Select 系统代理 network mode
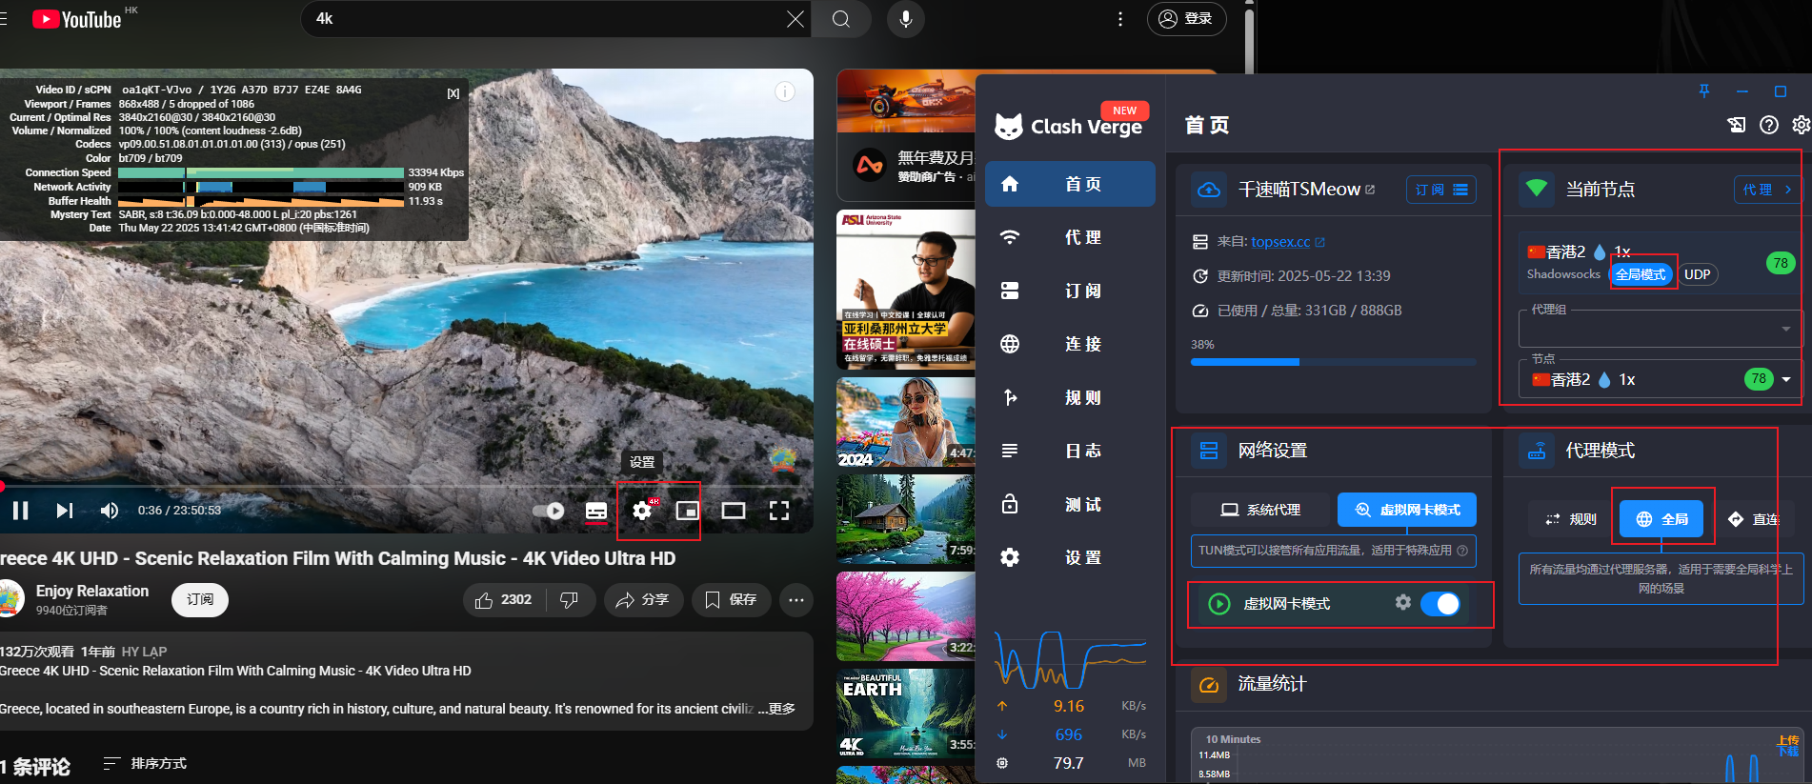Viewport: 1812px width, 784px height. (1260, 510)
